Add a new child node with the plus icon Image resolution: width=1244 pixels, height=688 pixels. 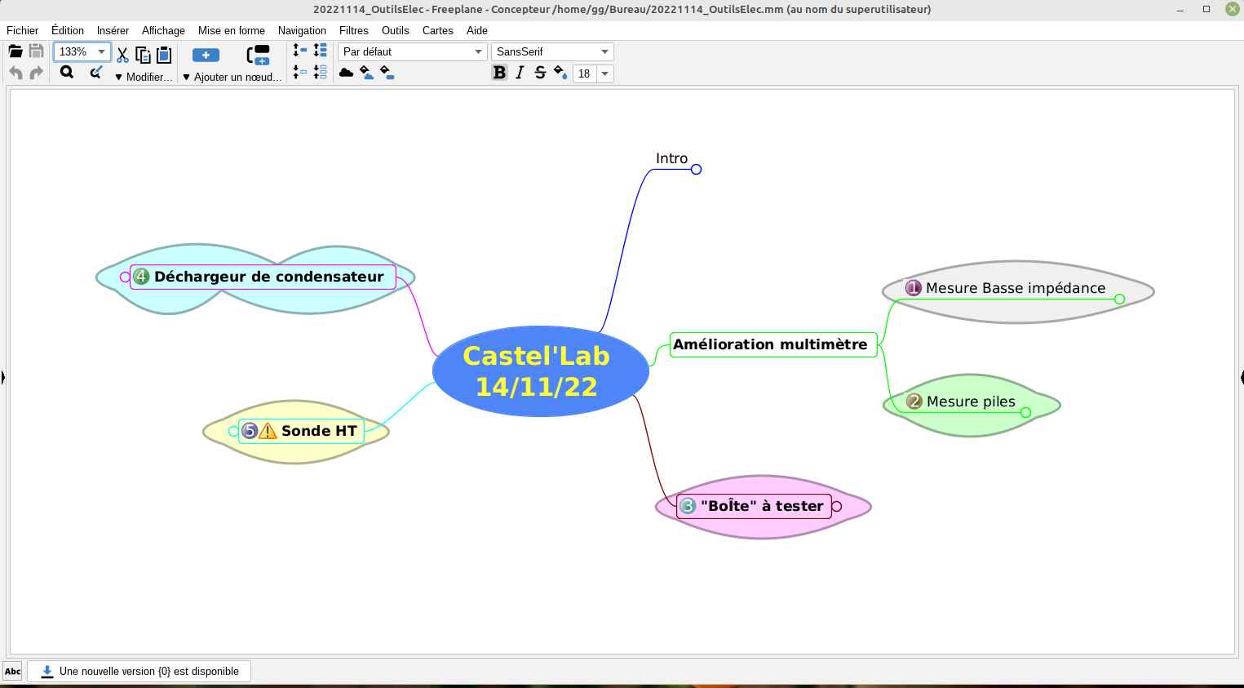(206, 55)
